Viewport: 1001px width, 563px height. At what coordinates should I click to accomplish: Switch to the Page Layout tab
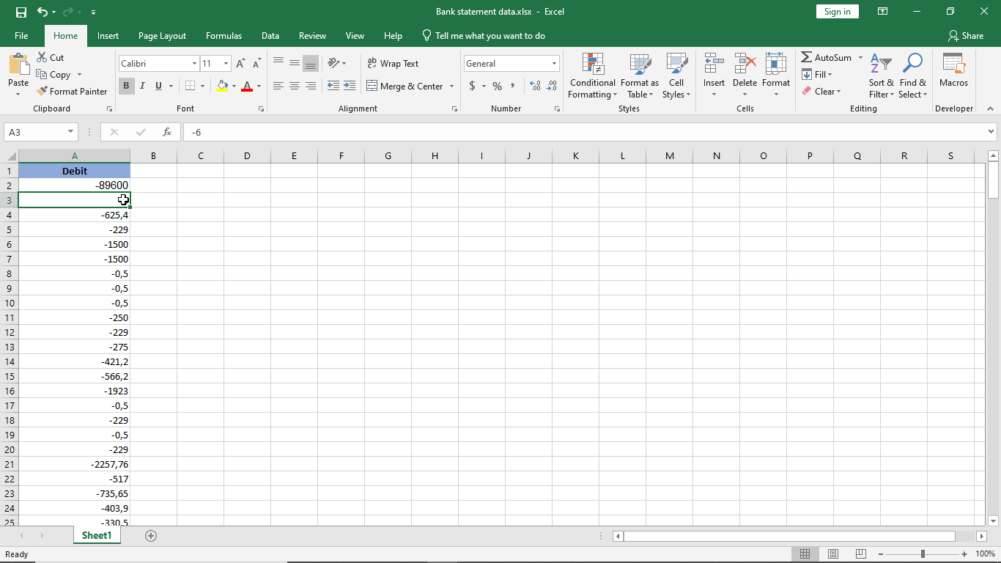point(162,35)
